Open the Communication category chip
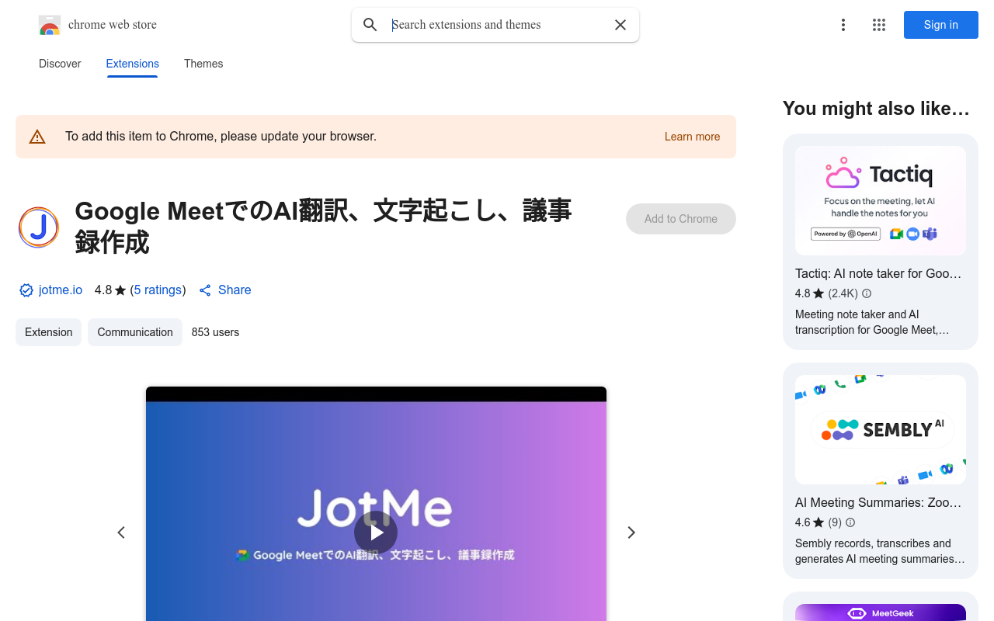 click(x=135, y=332)
